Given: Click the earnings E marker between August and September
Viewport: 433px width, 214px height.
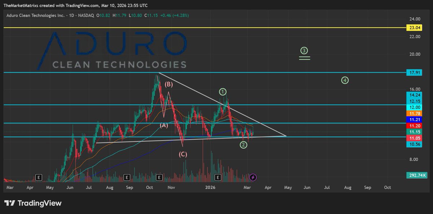Looking at the screenshot, I should (x=127, y=177).
